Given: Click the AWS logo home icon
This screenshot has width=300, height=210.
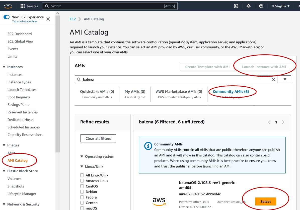Looking at the screenshot, I should [x=8, y=6].
